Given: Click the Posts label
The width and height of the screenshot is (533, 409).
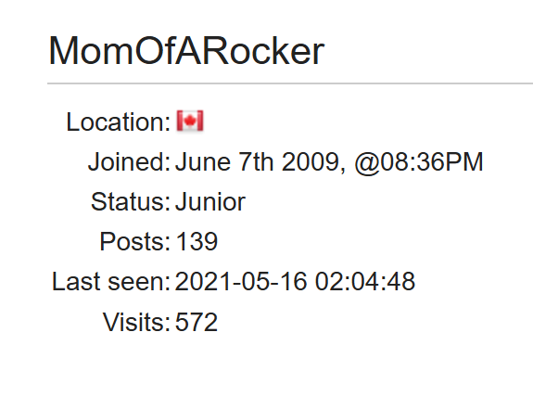Looking at the screenshot, I should click(135, 242).
